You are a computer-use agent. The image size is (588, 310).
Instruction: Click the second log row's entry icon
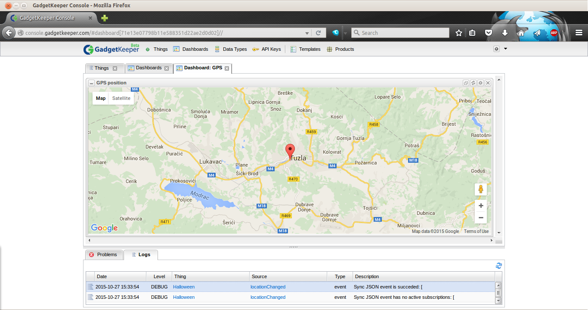point(90,297)
